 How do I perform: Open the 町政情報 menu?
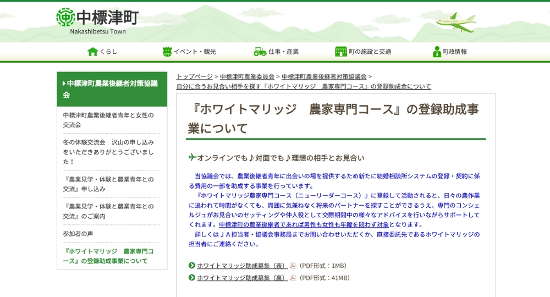pyautogui.click(x=450, y=52)
